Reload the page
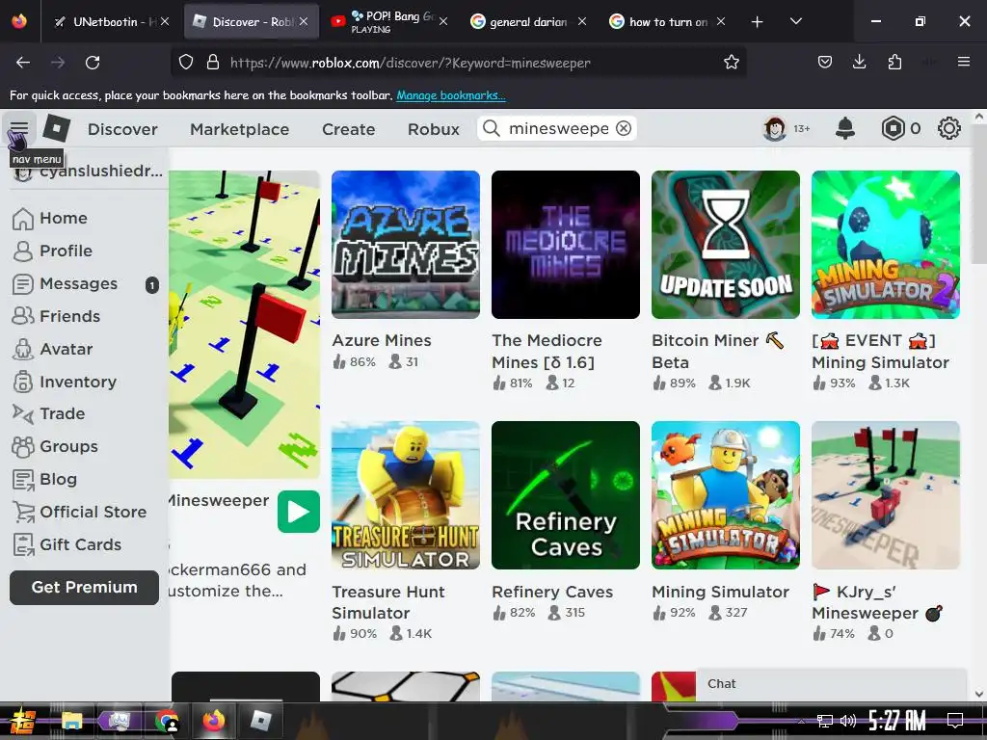The width and height of the screenshot is (987, 740). click(x=93, y=63)
